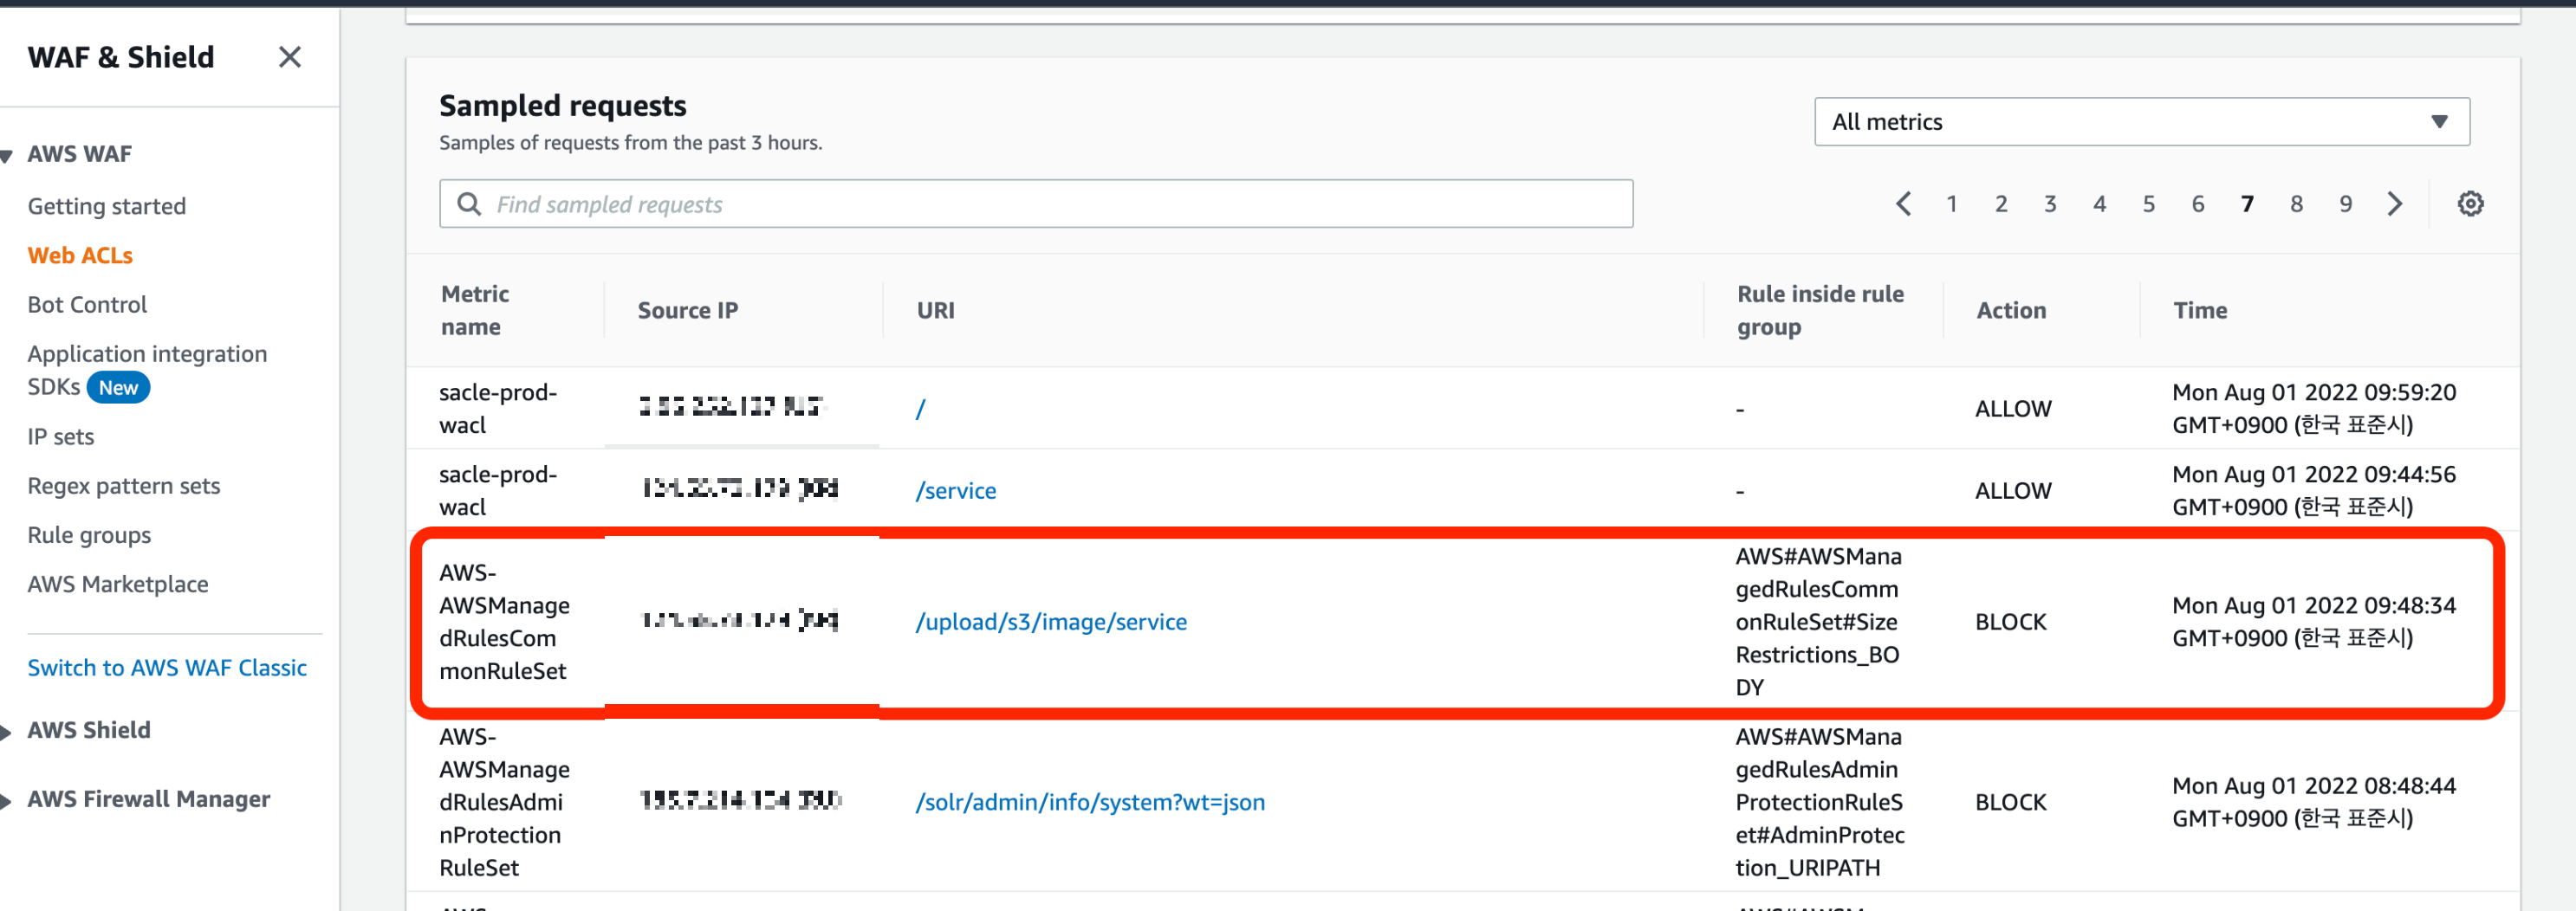Select BLOCK action for solr admin row
Viewport: 2576px width, 911px height.
(x=2011, y=802)
